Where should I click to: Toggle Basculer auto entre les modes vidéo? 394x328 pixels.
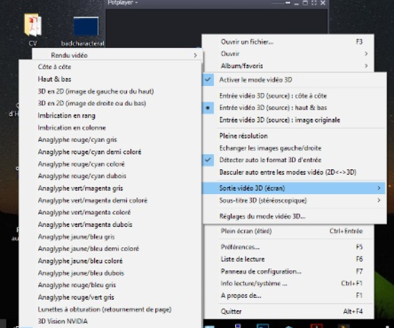coord(294,172)
